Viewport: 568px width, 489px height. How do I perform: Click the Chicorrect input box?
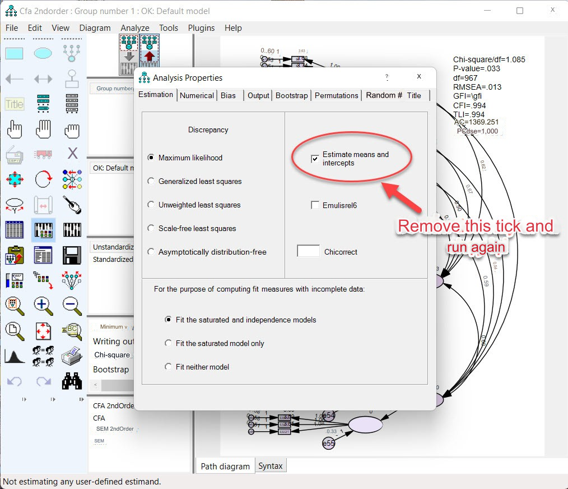pyautogui.click(x=308, y=251)
